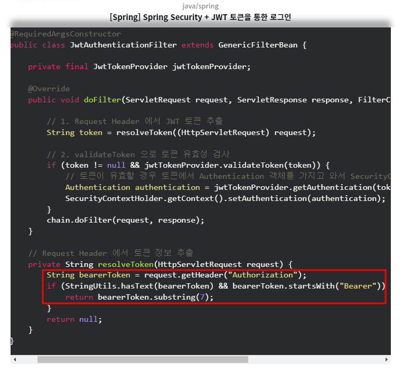Click the comment '// Request Header 에서 토큰 정보 추출'
403x374 pixels.
(x=110, y=253)
